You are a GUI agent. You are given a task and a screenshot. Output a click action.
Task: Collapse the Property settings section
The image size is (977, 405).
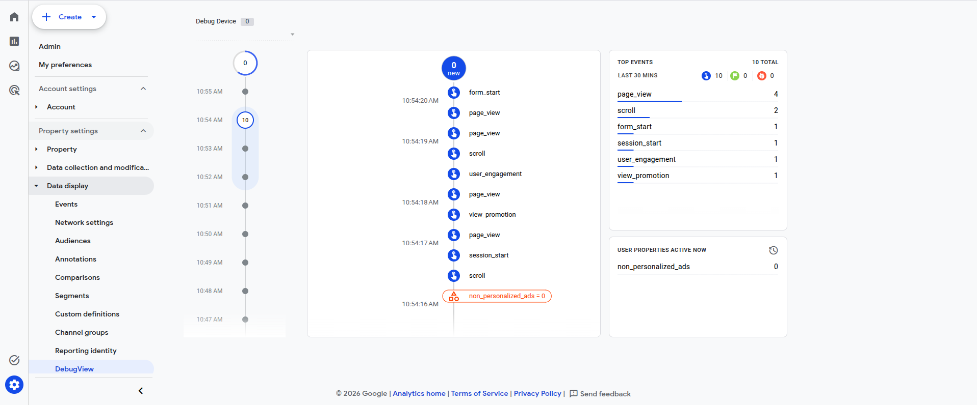[143, 131]
